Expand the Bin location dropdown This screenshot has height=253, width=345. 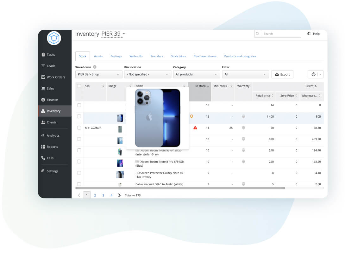click(147, 74)
